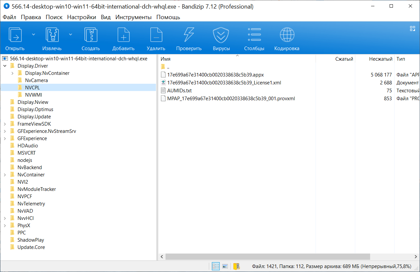The width and height of the screenshot is (420, 272).
Task: Open the Настройки menu
Action: 82,17
